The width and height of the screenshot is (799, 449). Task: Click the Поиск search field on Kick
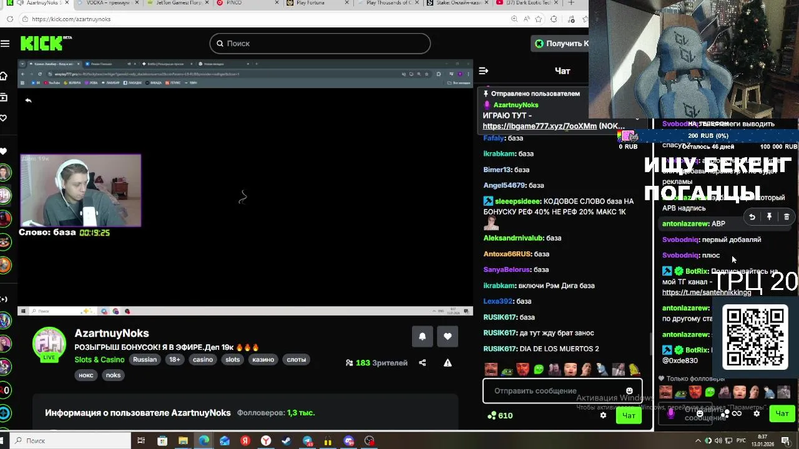(320, 43)
